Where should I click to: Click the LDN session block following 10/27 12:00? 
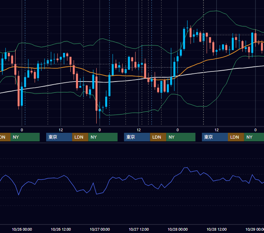coord(158,137)
